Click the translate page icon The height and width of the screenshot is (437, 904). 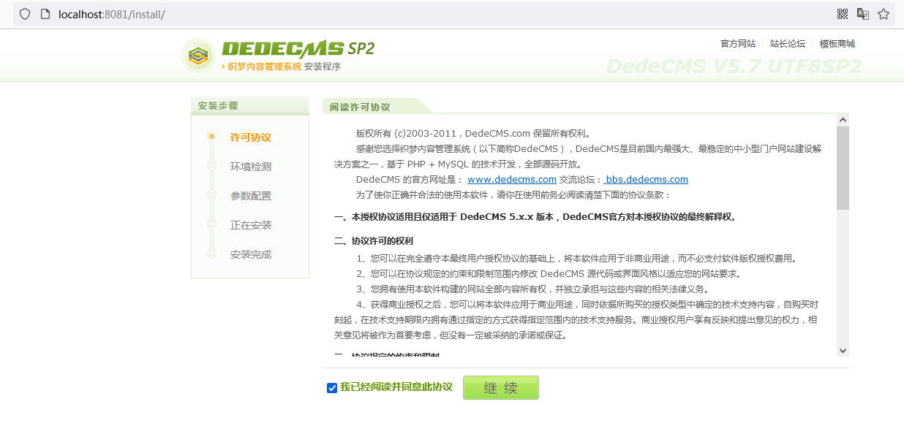click(863, 14)
